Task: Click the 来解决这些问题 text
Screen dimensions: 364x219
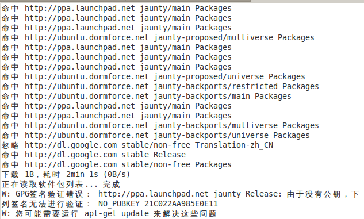Action: (185, 214)
